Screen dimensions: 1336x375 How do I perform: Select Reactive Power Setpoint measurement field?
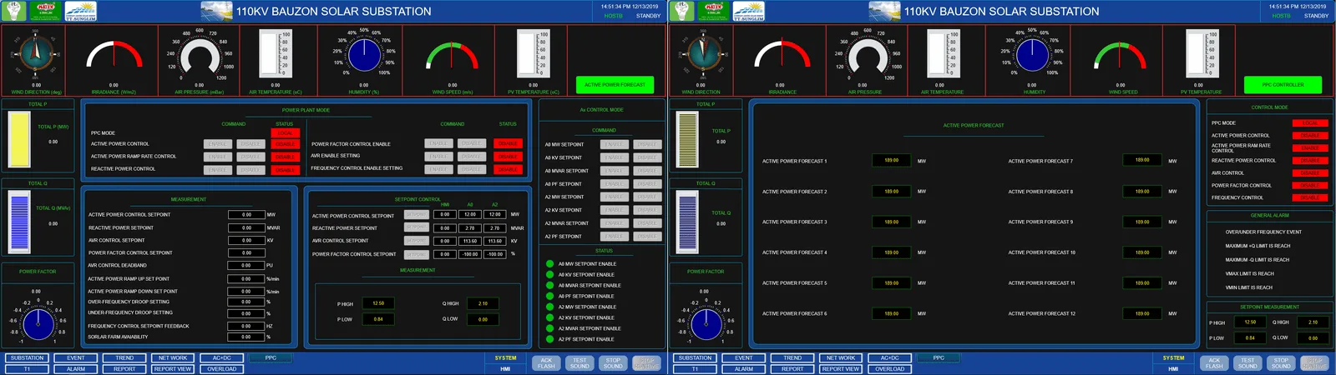(x=246, y=227)
